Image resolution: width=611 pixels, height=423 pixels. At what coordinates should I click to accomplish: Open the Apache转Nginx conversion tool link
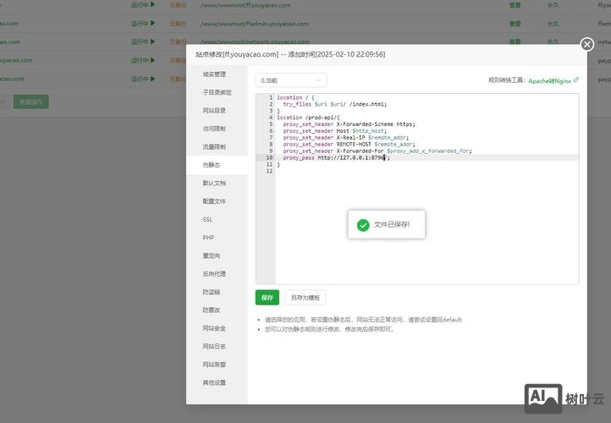(x=549, y=80)
